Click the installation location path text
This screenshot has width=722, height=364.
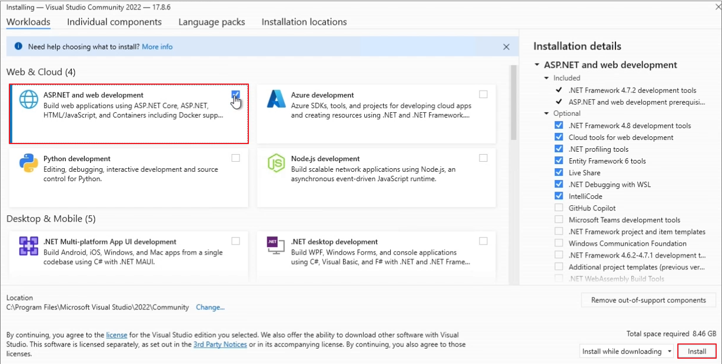tap(98, 307)
